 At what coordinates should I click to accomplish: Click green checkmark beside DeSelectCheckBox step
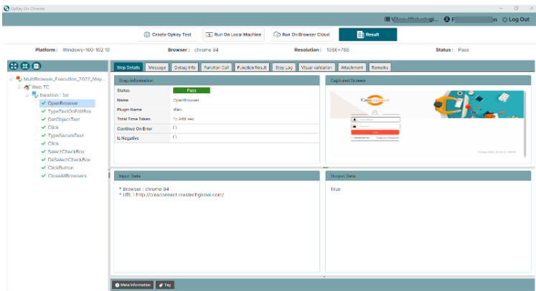pyautogui.click(x=44, y=160)
